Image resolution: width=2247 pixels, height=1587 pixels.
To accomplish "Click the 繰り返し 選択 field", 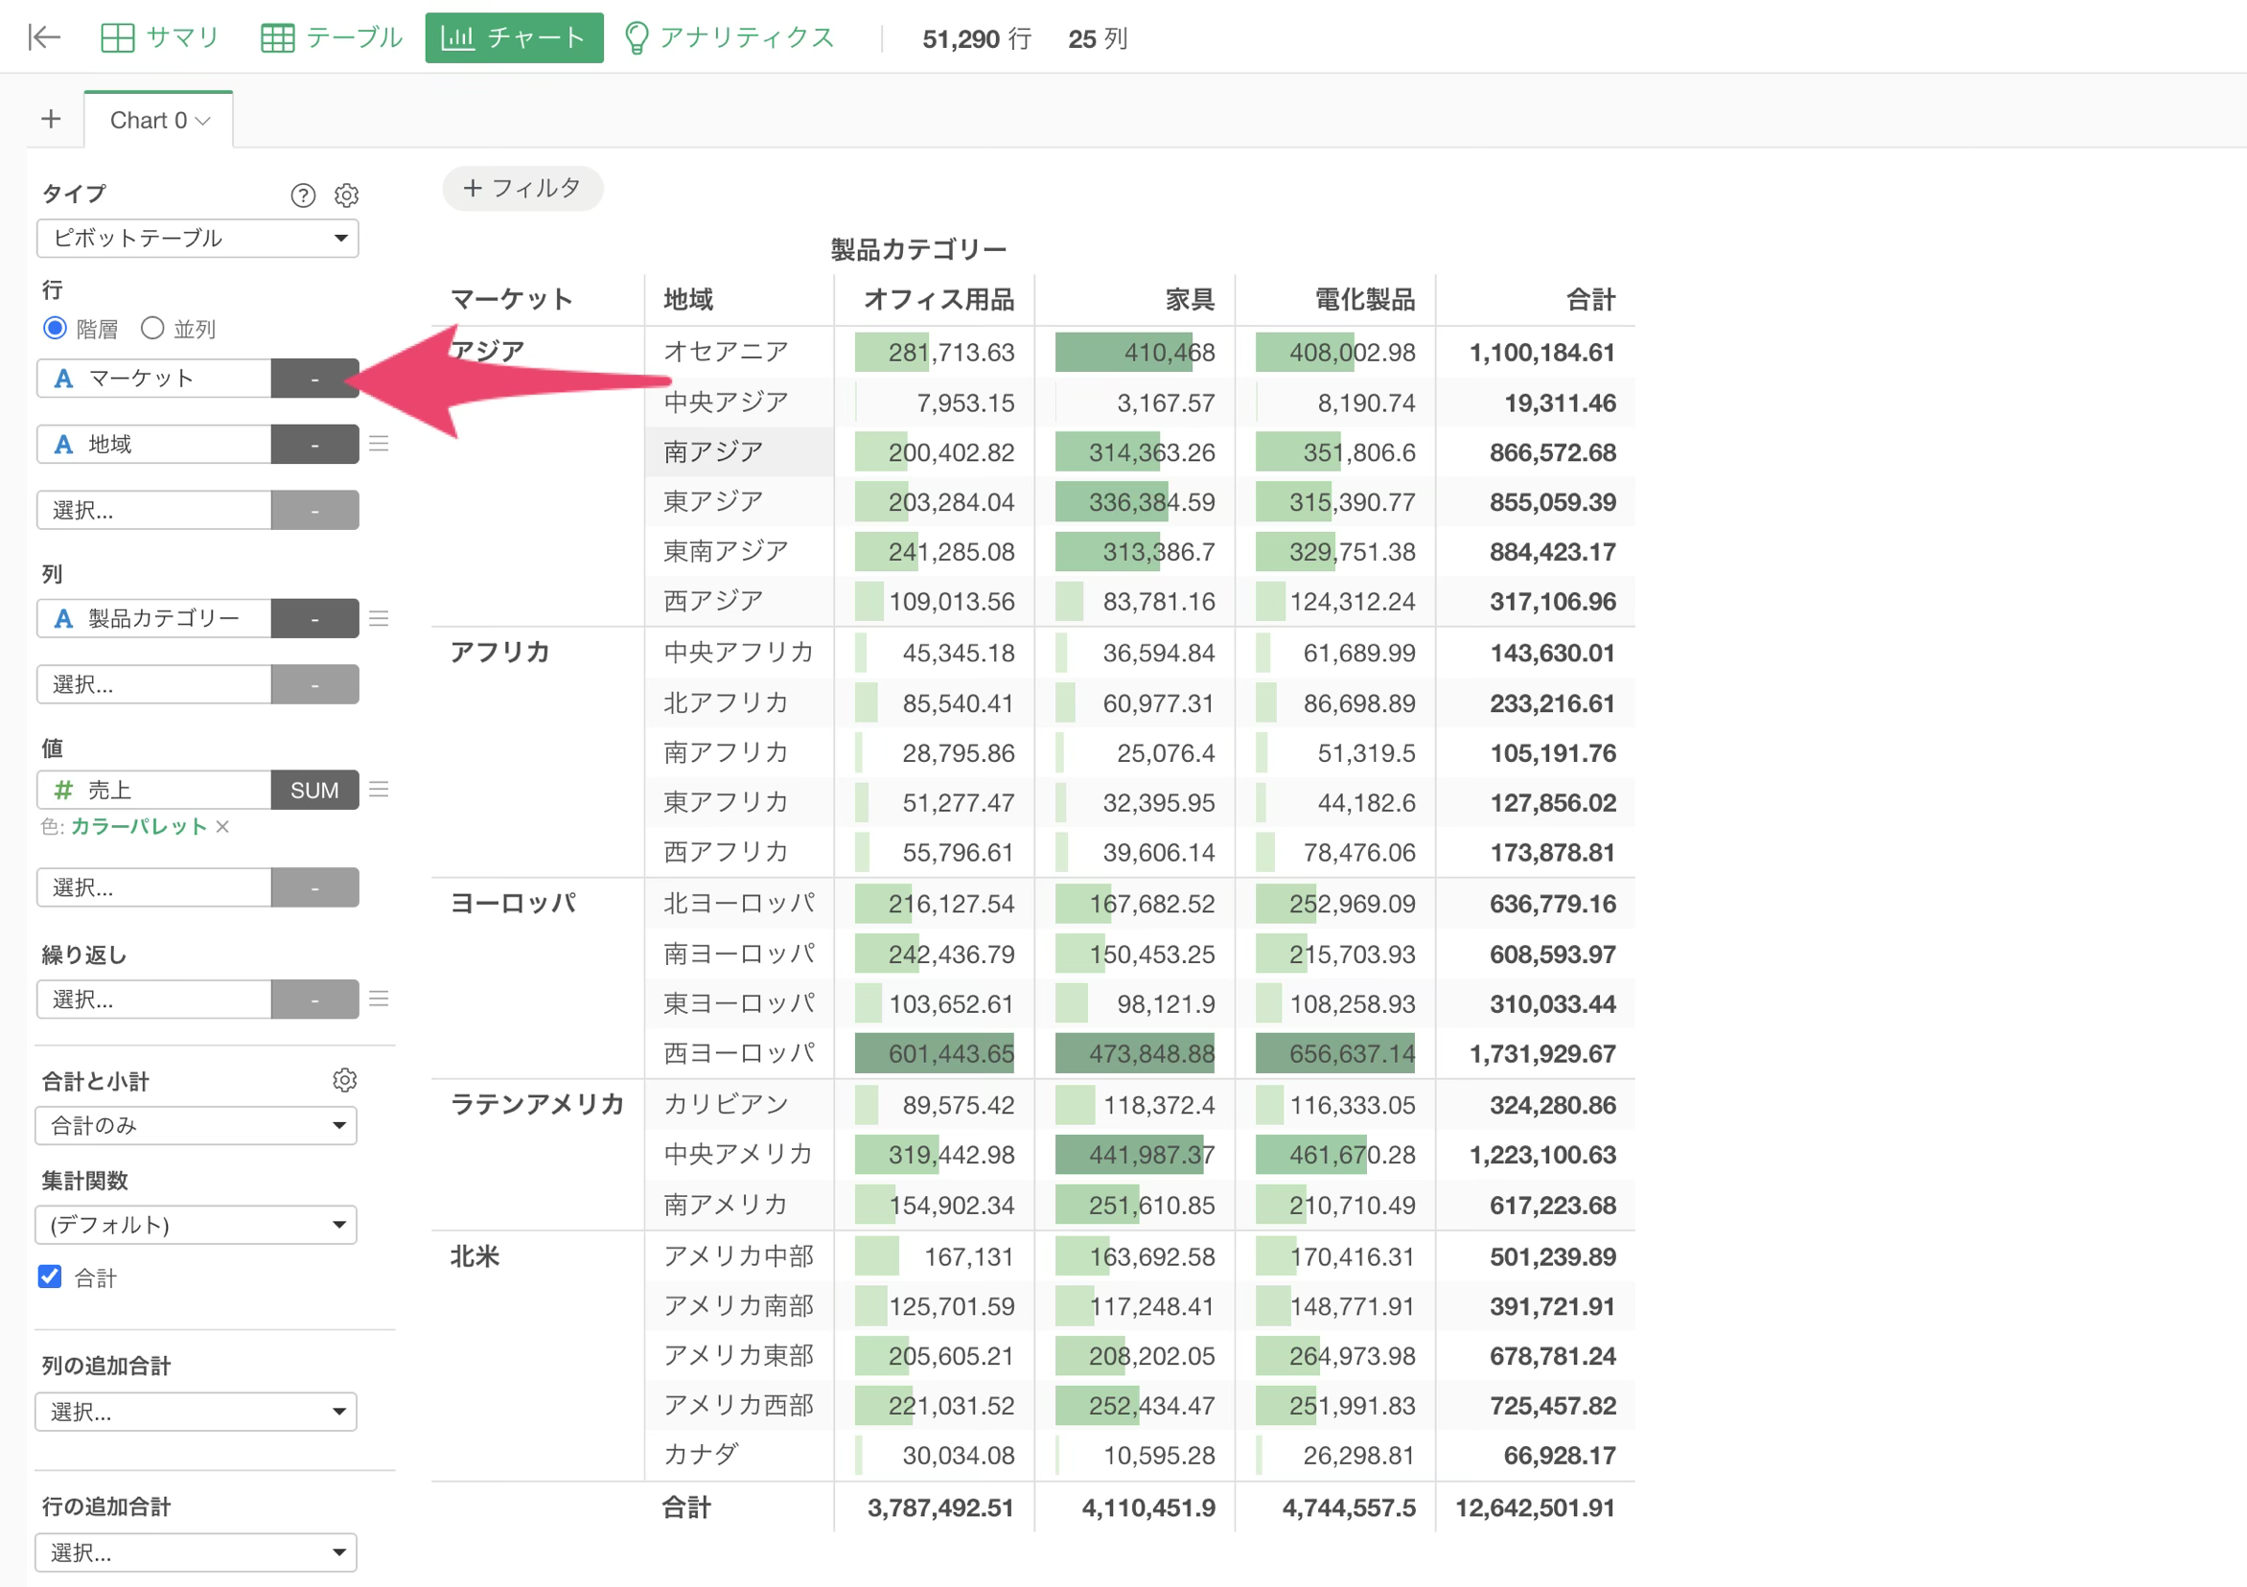I will click(x=153, y=999).
